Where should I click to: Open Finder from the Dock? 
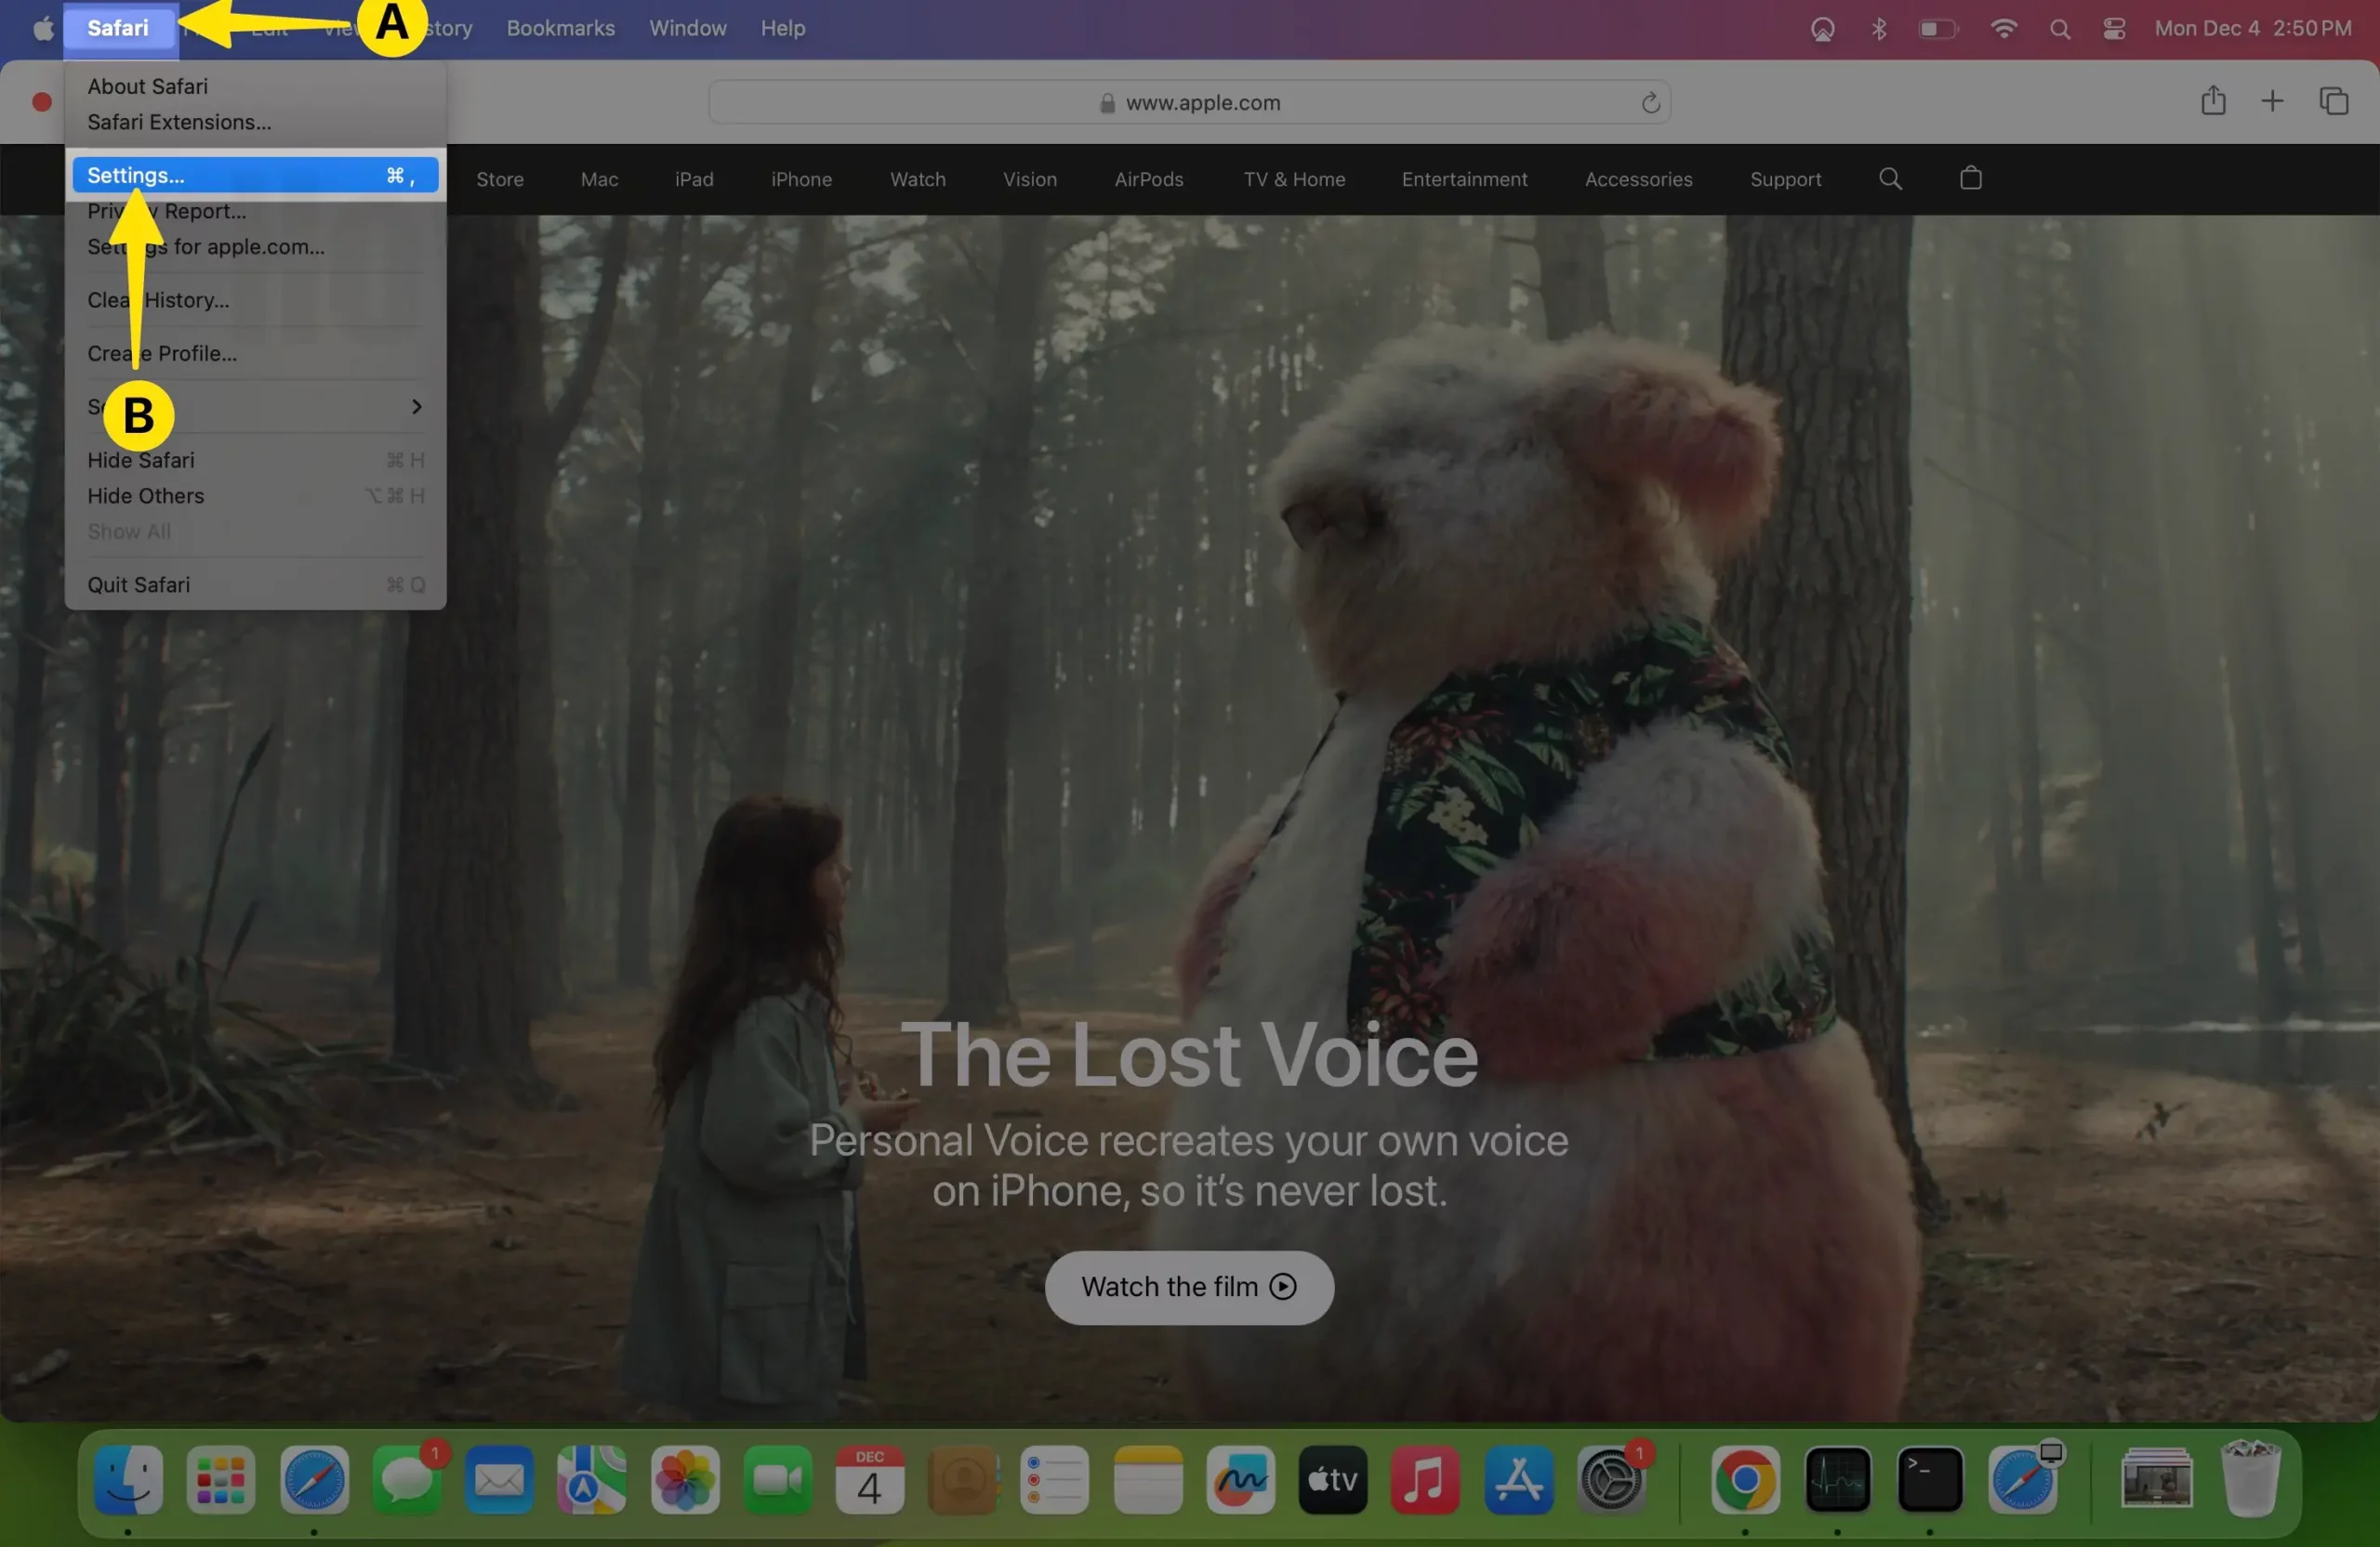128,1480
